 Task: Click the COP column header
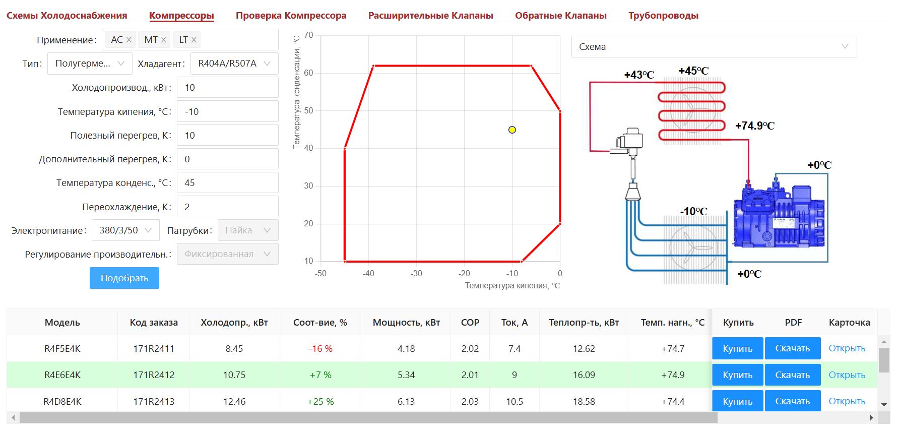point(470,323)
